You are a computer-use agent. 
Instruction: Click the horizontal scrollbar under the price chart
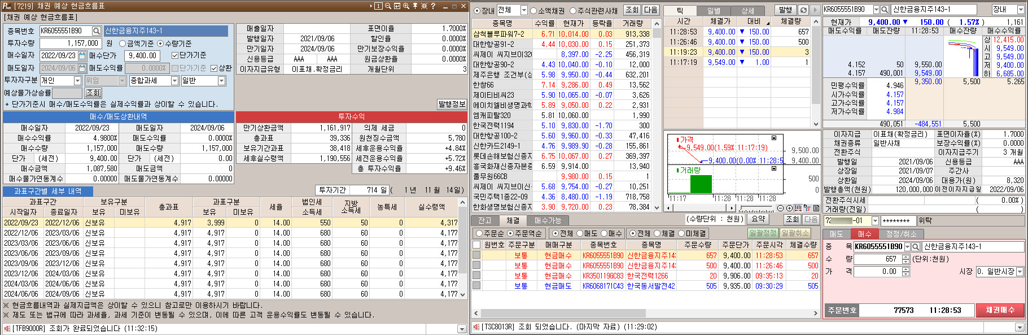(x=701, y=208)
